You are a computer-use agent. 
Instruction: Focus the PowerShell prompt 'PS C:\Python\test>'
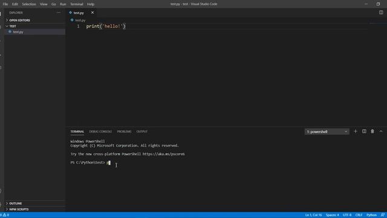(x=88, y=163)
